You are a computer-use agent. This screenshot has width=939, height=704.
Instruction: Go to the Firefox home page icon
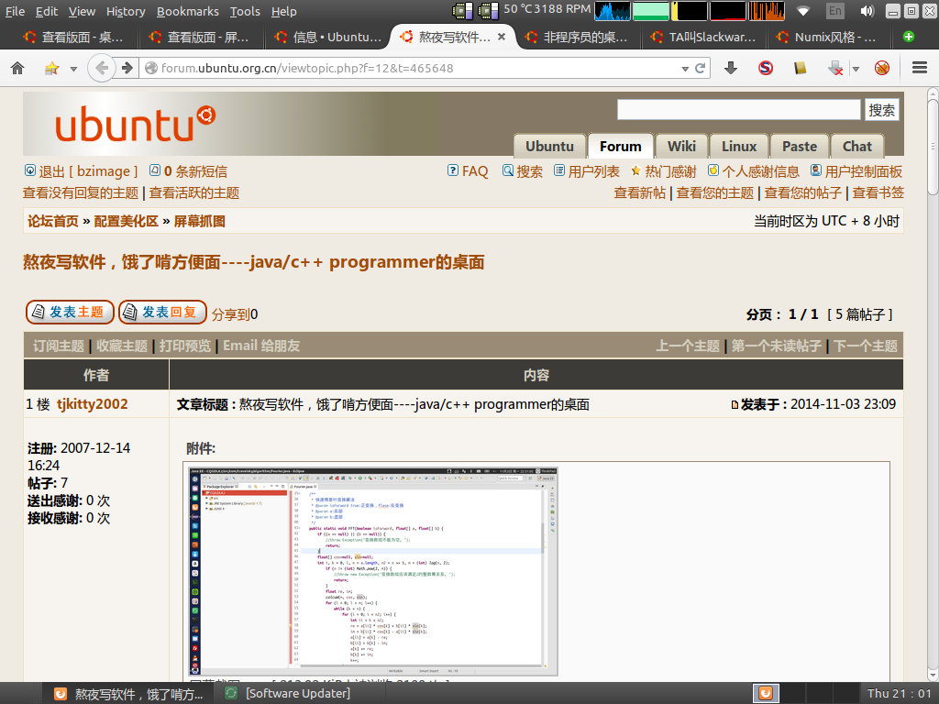17,68
